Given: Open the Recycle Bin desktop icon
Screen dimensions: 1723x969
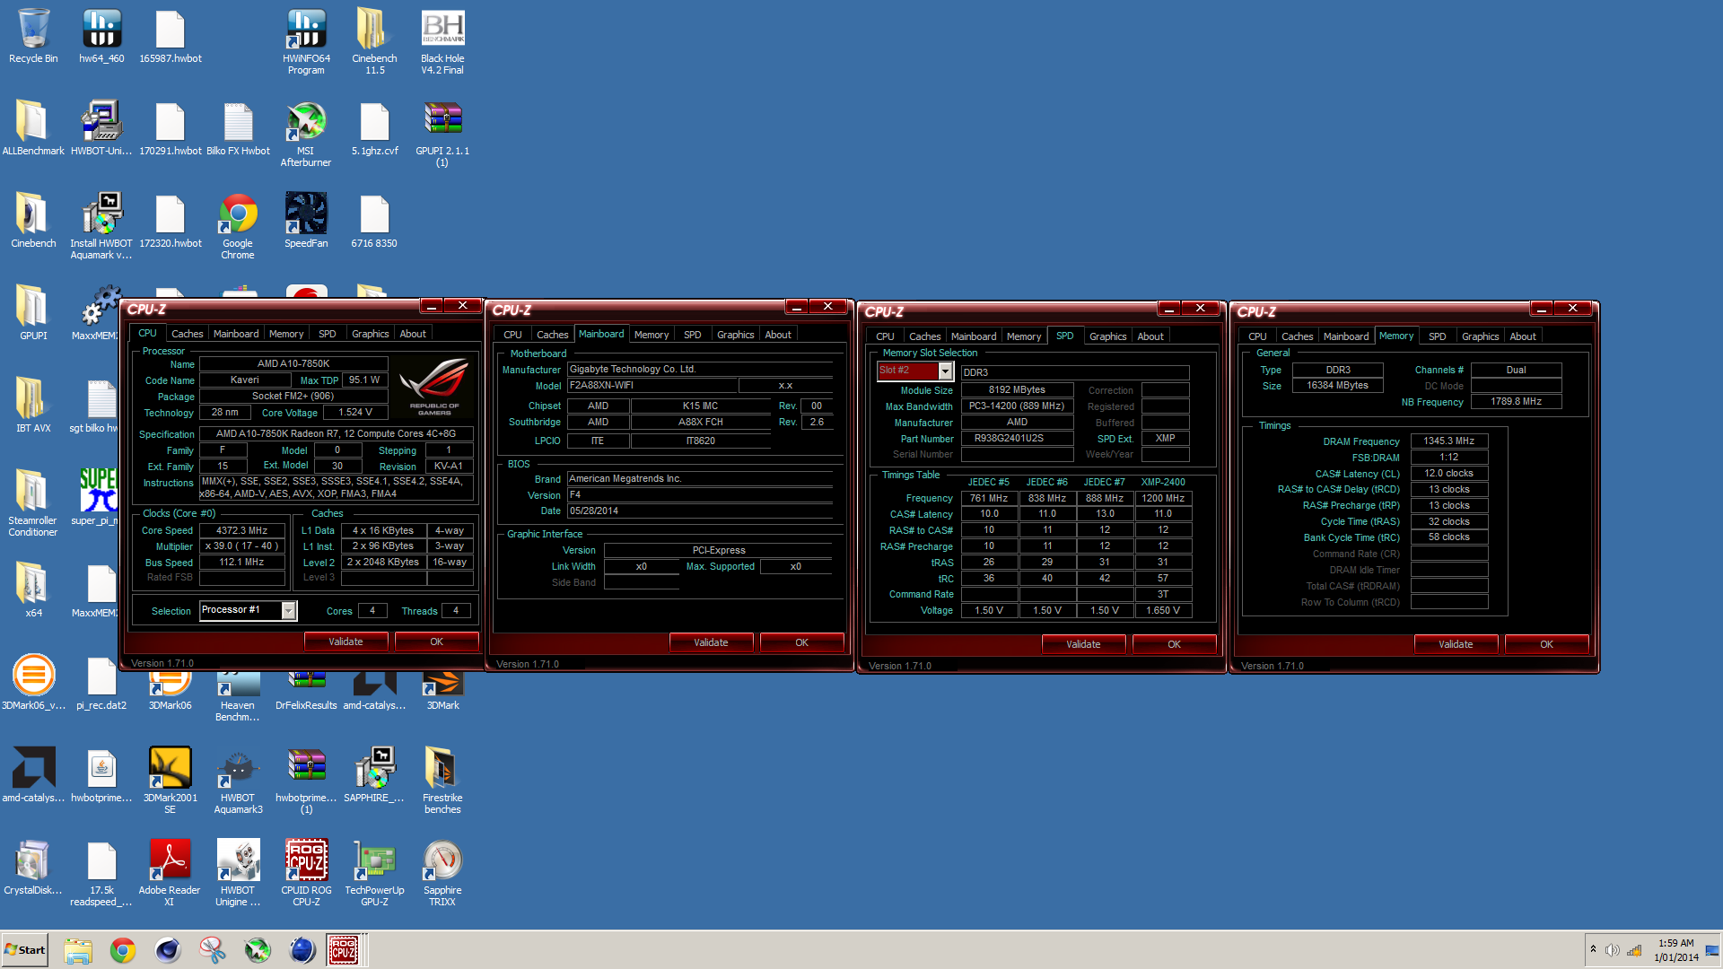Looking at the screenshot, I should (x=33, y=36).
